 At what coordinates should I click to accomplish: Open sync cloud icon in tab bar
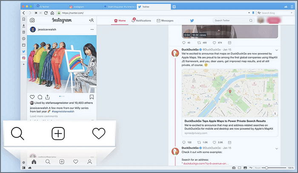(x=286, y=7)
